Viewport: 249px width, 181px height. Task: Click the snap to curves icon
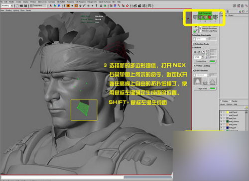pyautogui.click(x=115, y=5)
